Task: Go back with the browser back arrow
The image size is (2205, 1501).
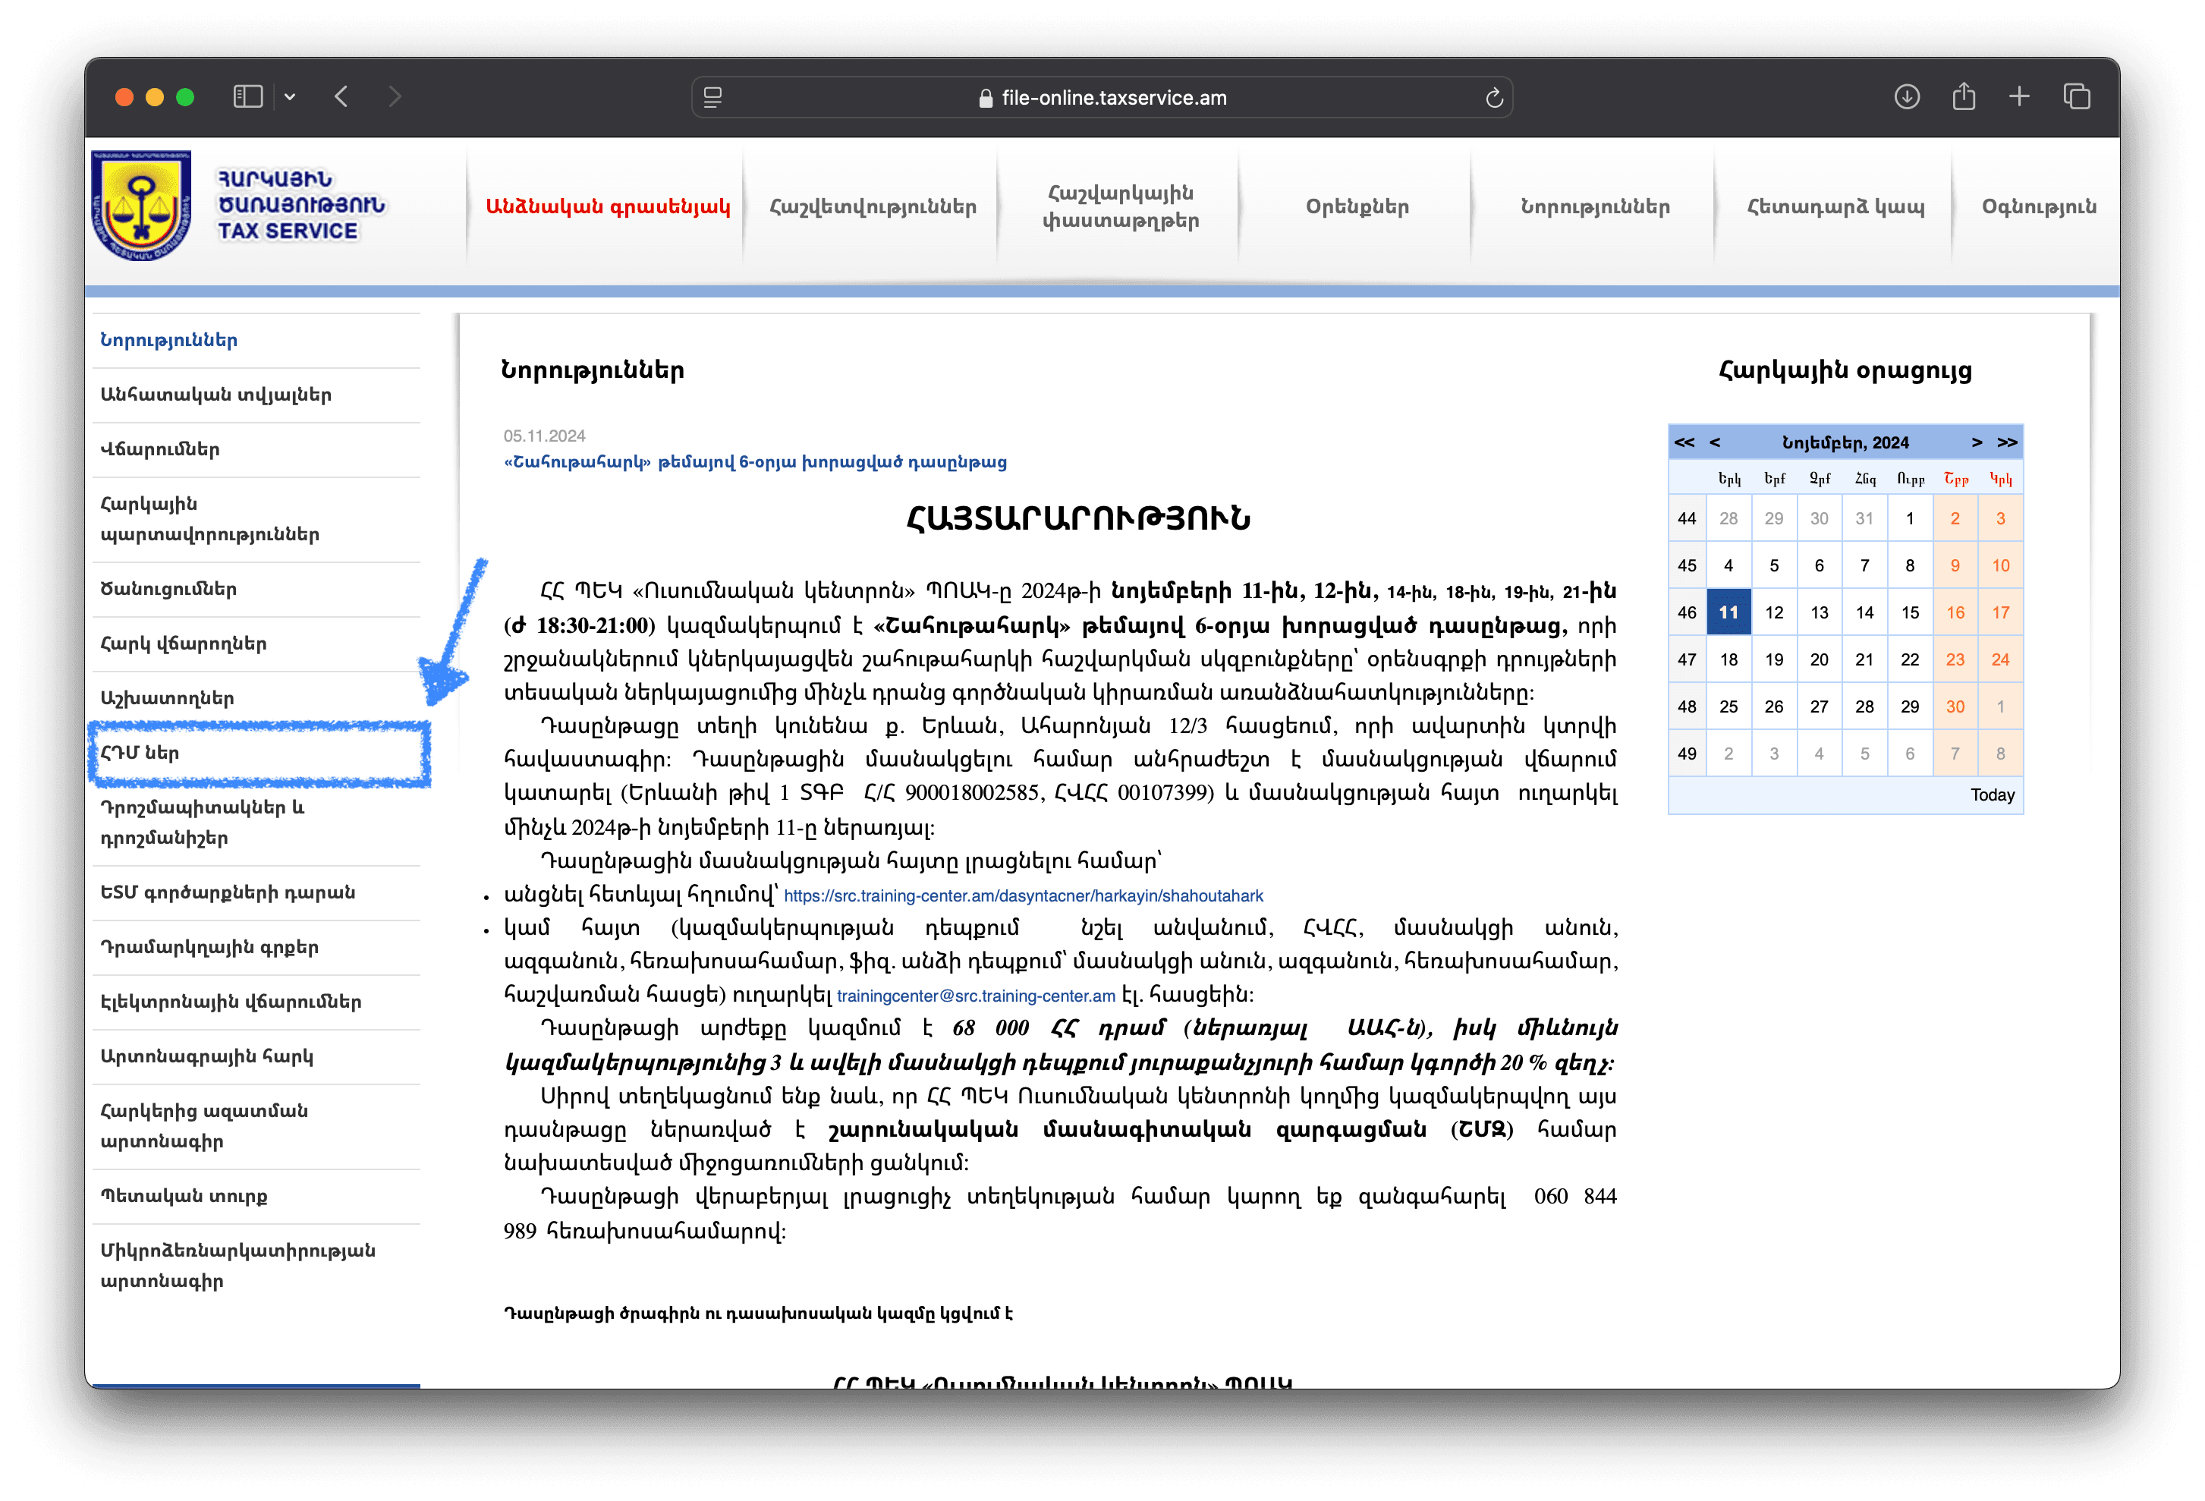Action: click(x=341, y=97)
